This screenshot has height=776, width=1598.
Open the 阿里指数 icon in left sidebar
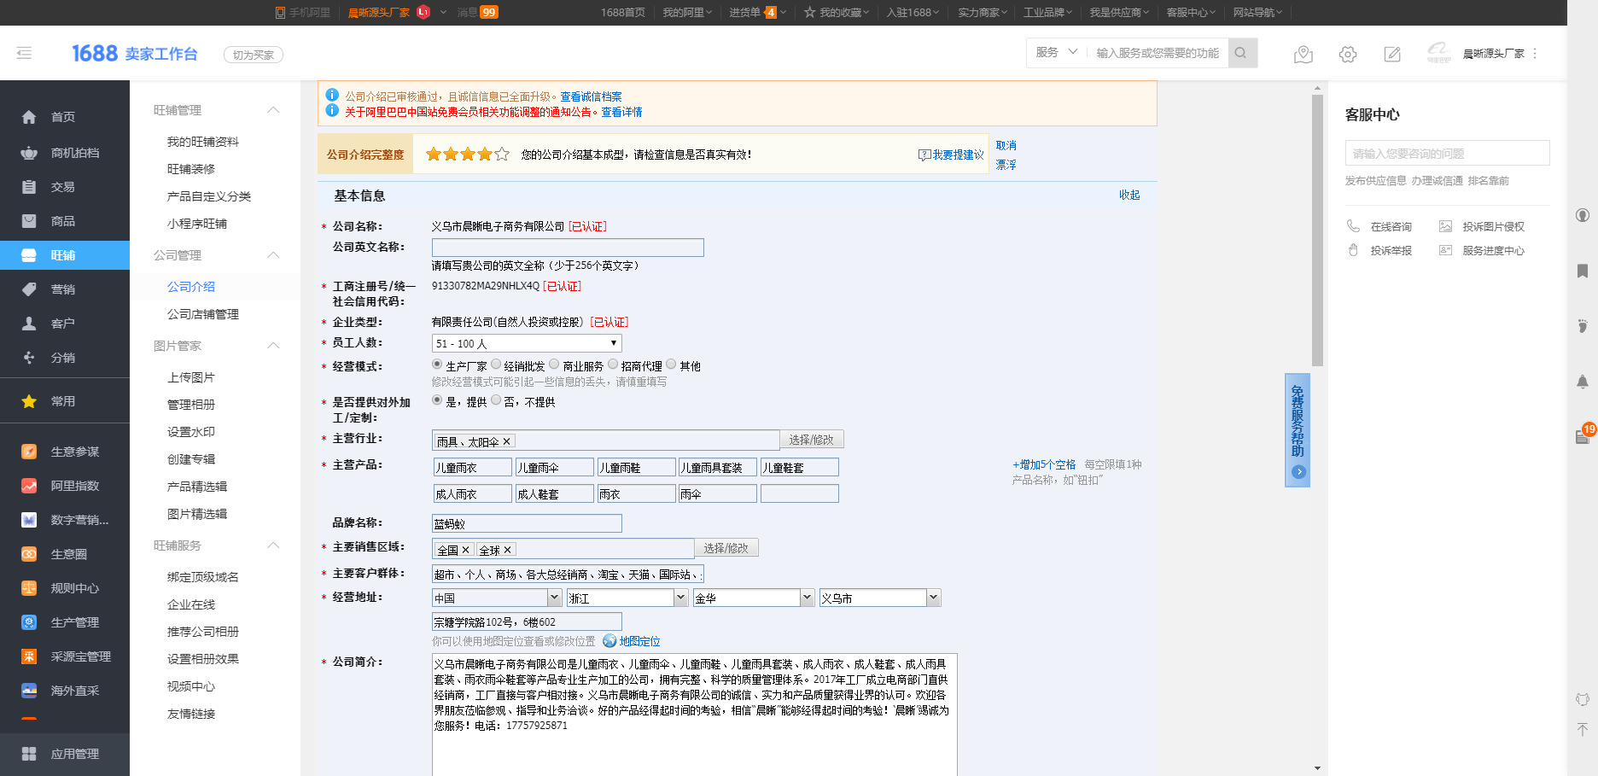click(29, 486)
